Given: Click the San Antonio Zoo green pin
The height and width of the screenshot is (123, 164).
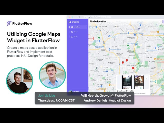Looking at the screenshot, I should click(139, 63).
